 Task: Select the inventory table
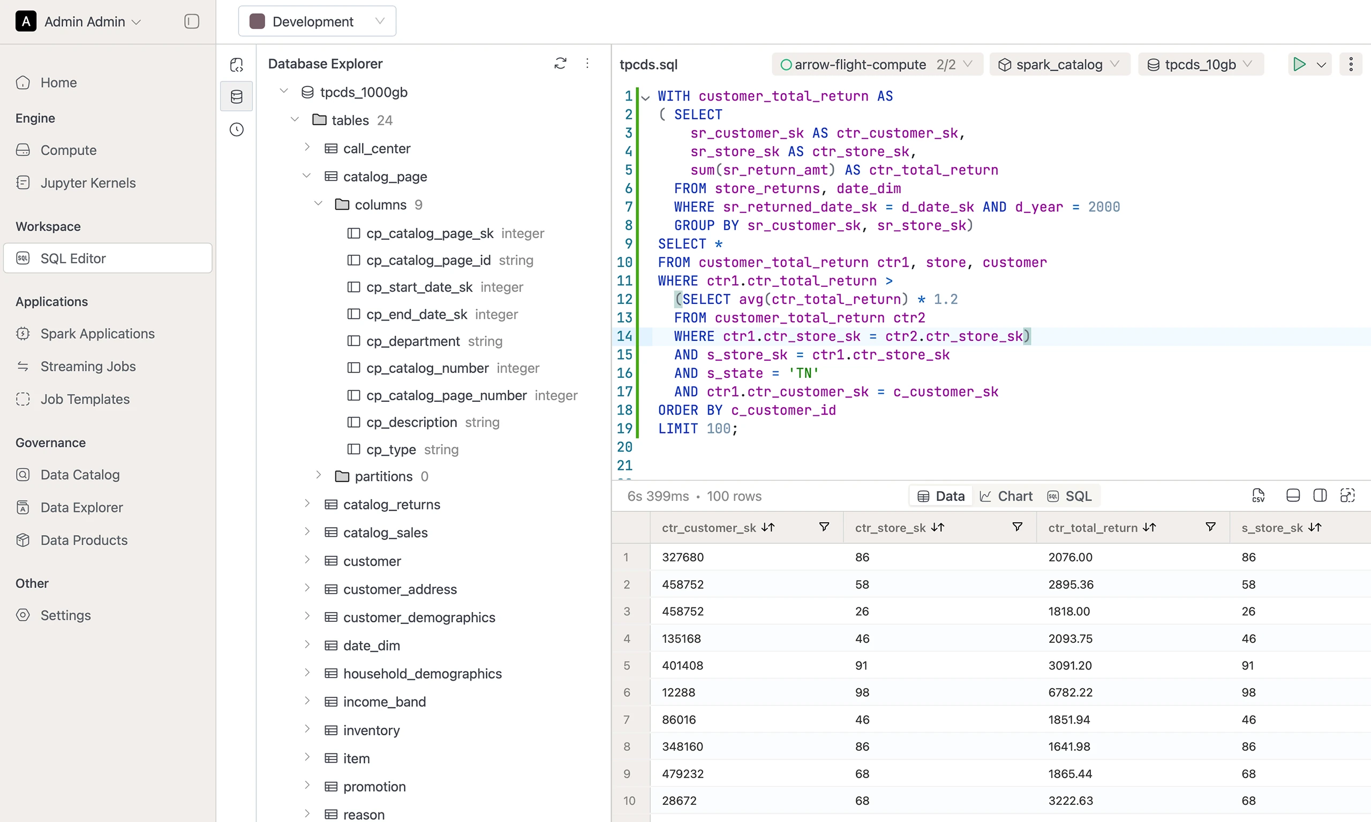tap(371, 730)
